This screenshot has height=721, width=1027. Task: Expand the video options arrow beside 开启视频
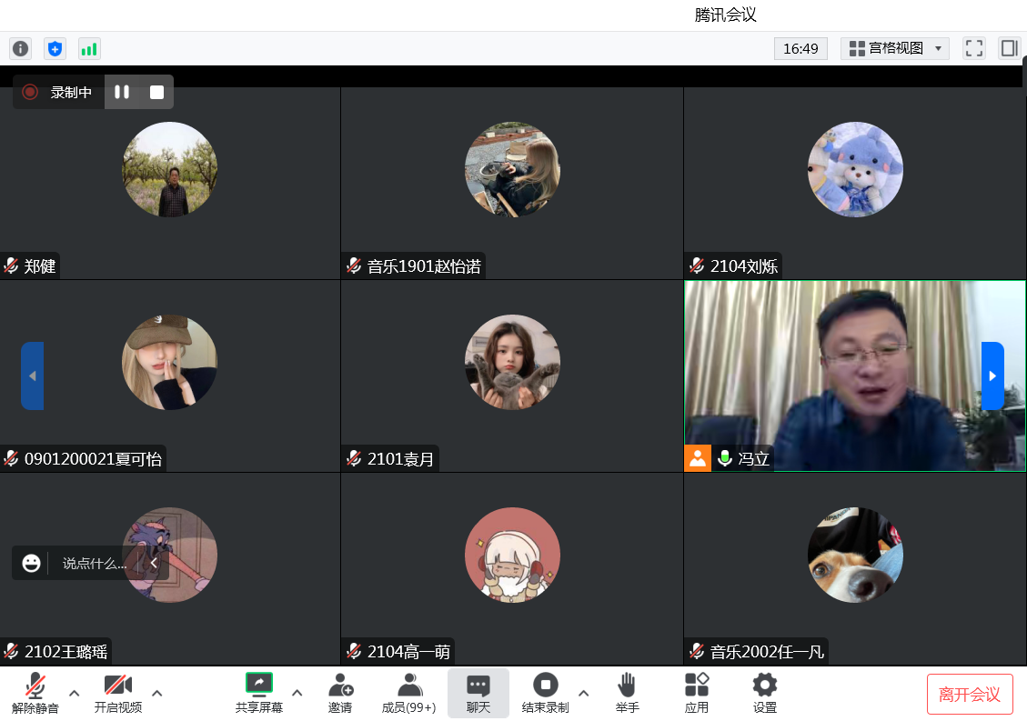tap(156, 693)
